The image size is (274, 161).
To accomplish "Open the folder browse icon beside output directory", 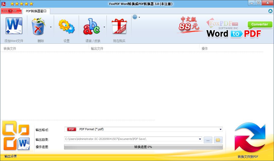I will (217, 140).
